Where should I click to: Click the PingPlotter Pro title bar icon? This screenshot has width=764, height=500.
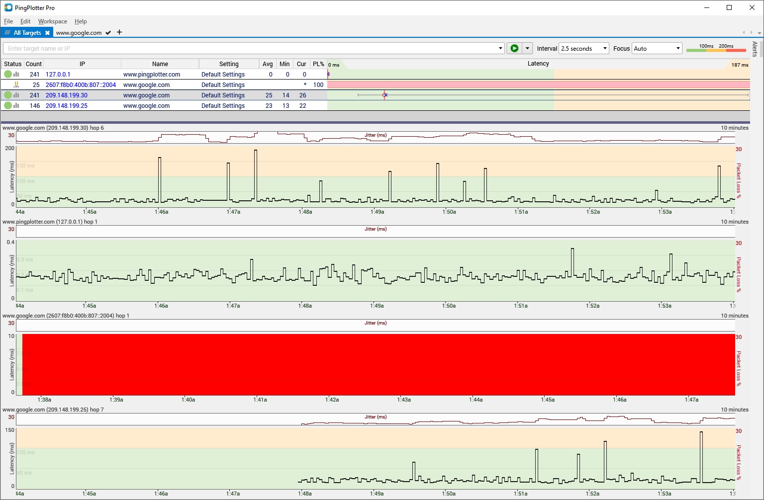8,7
